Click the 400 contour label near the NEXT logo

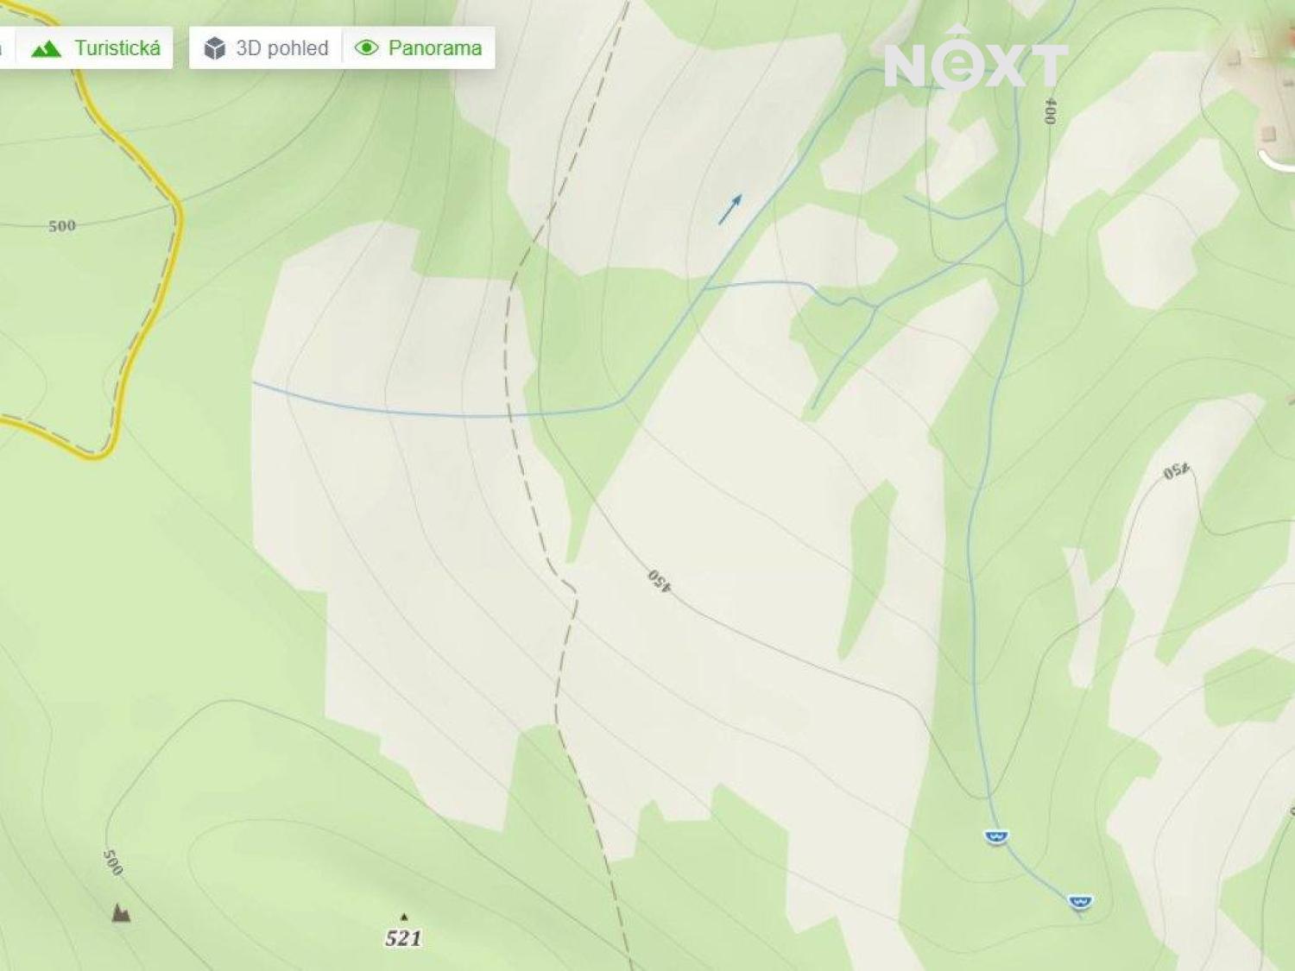point(1050,110)
